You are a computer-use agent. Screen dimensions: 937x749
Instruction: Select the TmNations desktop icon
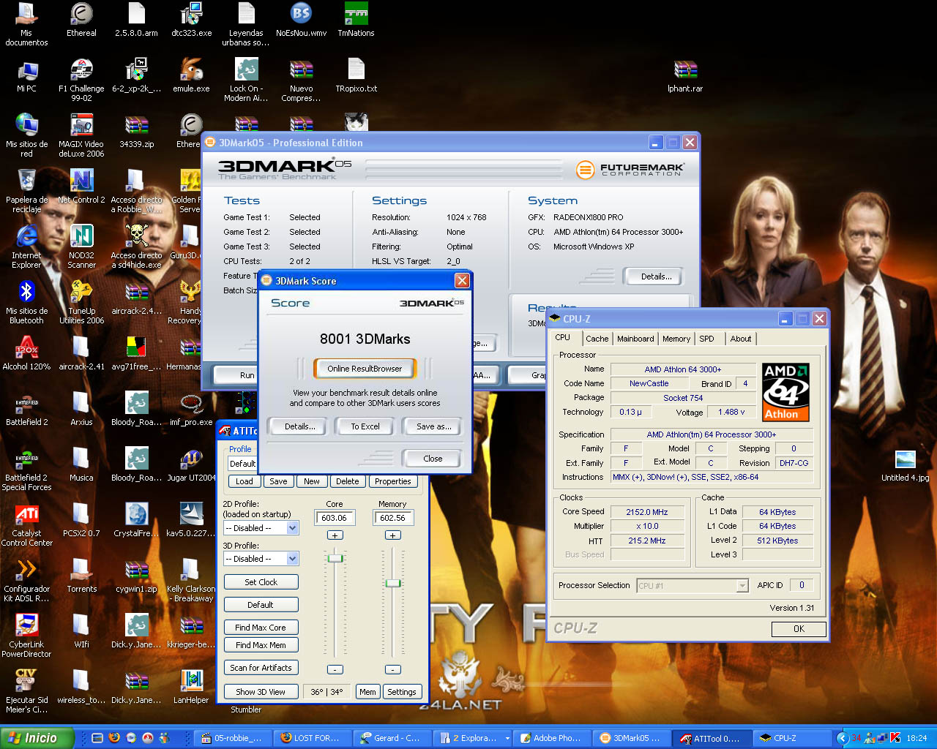coord(356,15)
